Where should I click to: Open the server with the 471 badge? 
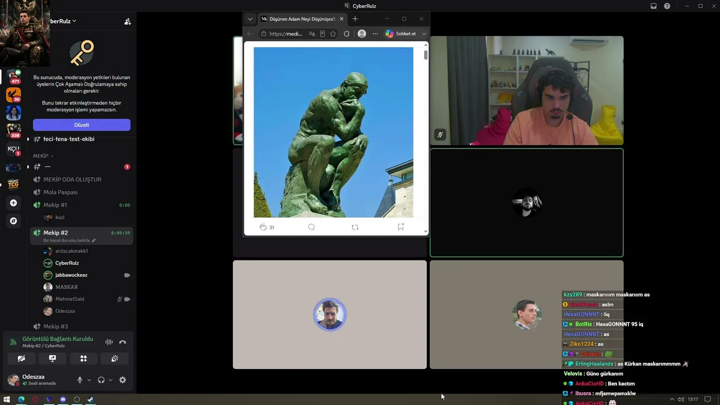(13, 76)
